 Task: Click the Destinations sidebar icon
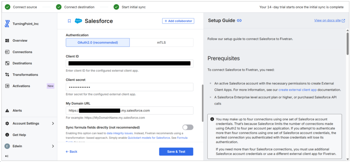click(x=7, y=63)
